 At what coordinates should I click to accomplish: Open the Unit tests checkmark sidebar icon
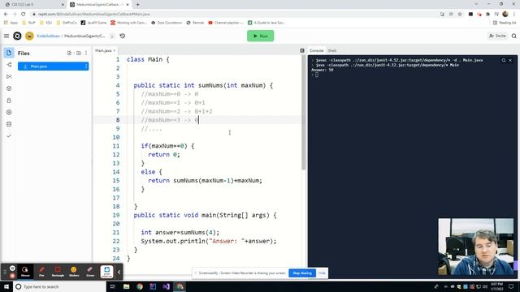[x=9, y=135]
